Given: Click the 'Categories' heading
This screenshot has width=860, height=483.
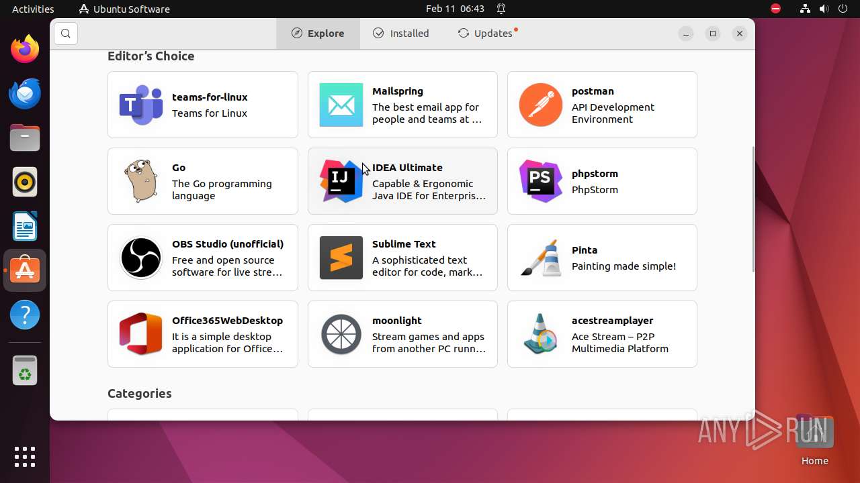Looking at the screenshot, I should click(x=140, y=394).
